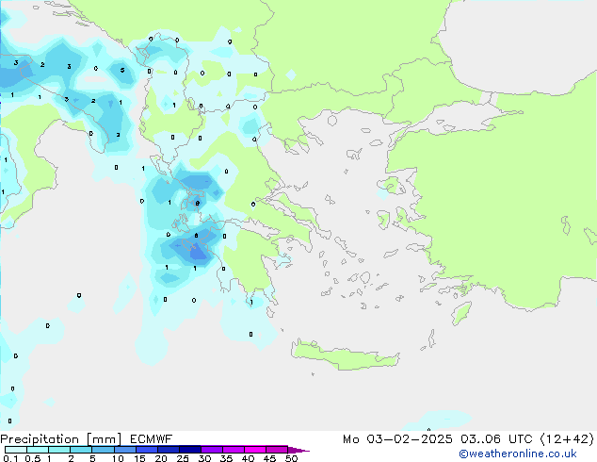Select the 0.1–0.5 mm legend color box
The height and width of the screenshot is (462, 597).
(x=16, y=450)
